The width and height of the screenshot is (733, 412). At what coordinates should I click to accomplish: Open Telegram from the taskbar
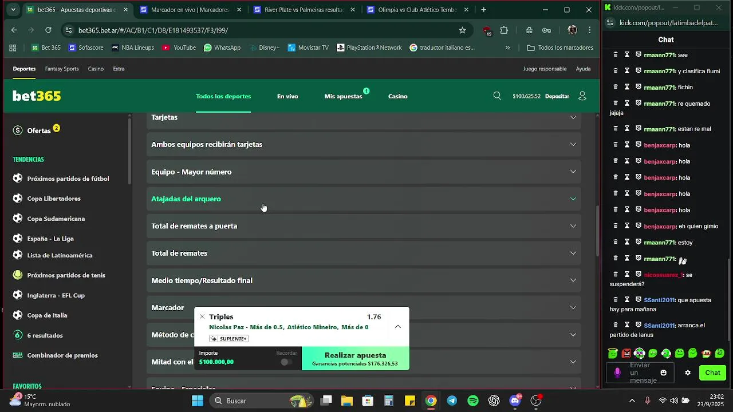[452, 401]
